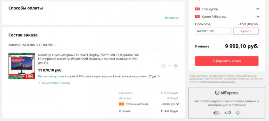Click the Доставка cost 0,00 руб.
This screenshot has height=121, width=269.
pos(173,98)
